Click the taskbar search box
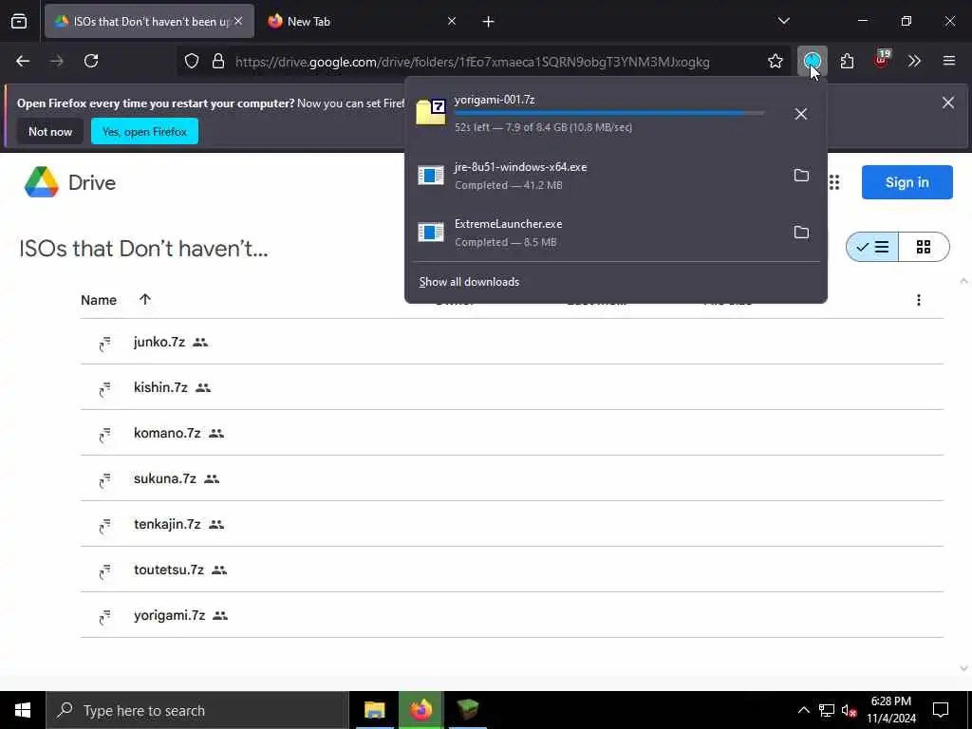Screen dimensions: 972x729 pos(197,710)
